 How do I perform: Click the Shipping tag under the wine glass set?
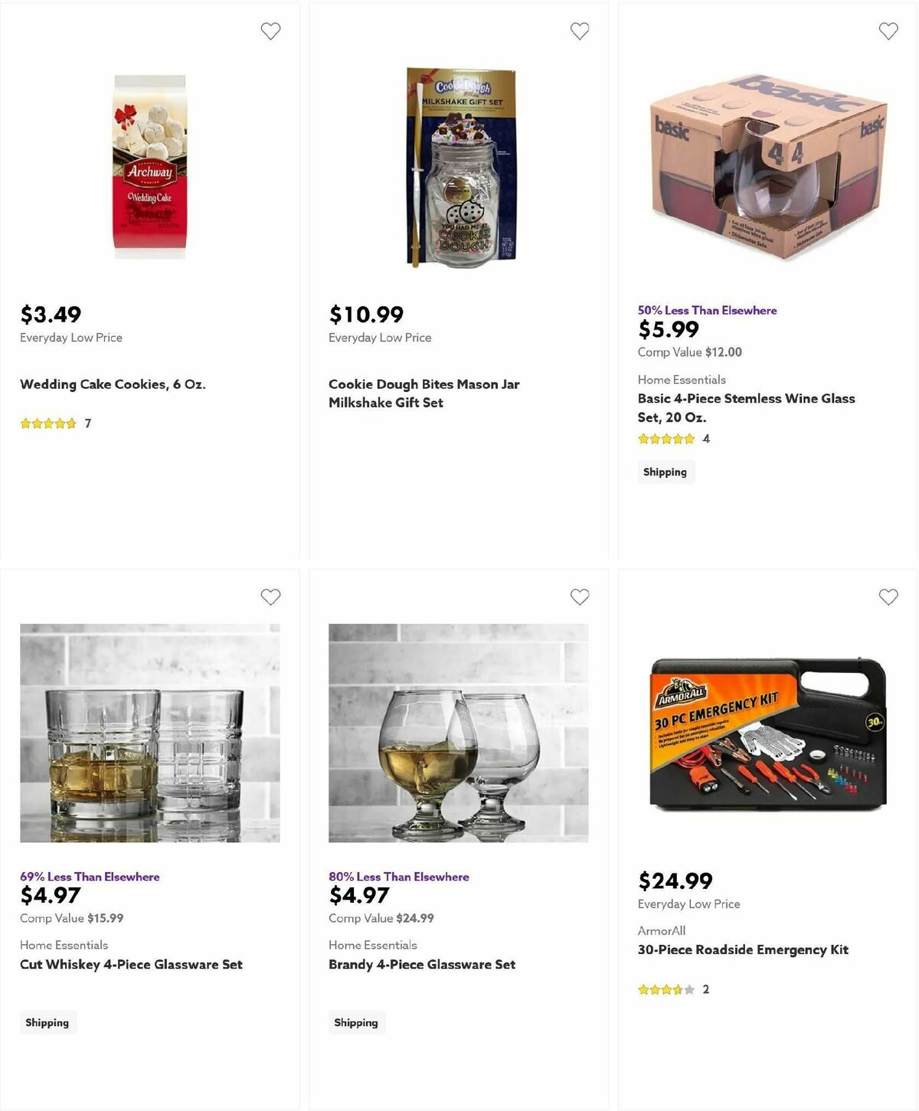point(666,472)
